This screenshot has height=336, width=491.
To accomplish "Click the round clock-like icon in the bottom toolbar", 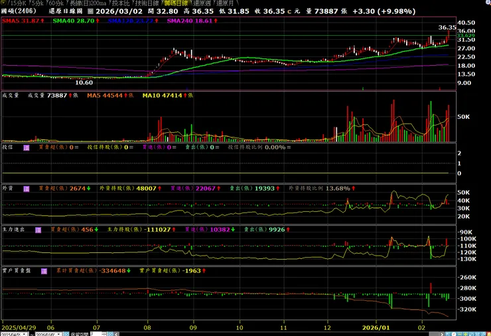I will 454,334.
